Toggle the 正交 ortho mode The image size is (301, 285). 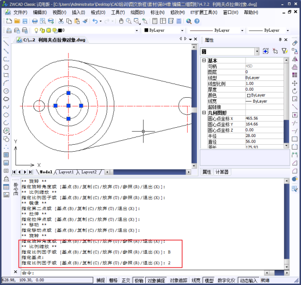(126, 280)
